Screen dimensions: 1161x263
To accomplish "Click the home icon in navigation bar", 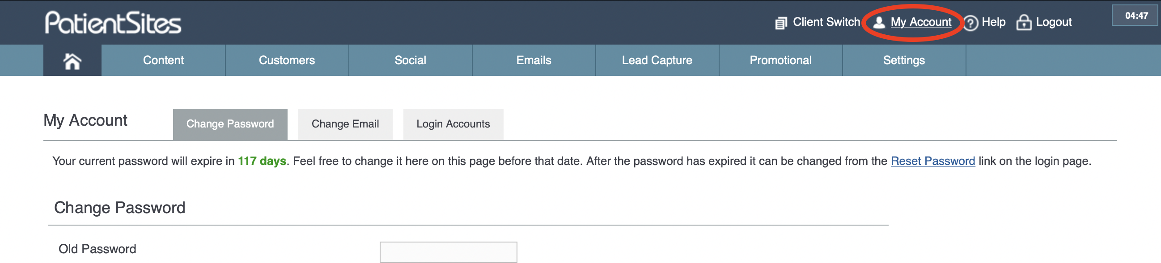I will tap(72, 60).
